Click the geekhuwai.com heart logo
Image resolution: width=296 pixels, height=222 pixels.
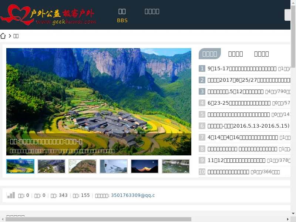(x=48, y=15)
